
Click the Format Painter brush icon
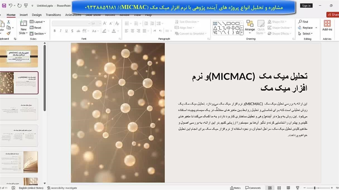(8, 34)
